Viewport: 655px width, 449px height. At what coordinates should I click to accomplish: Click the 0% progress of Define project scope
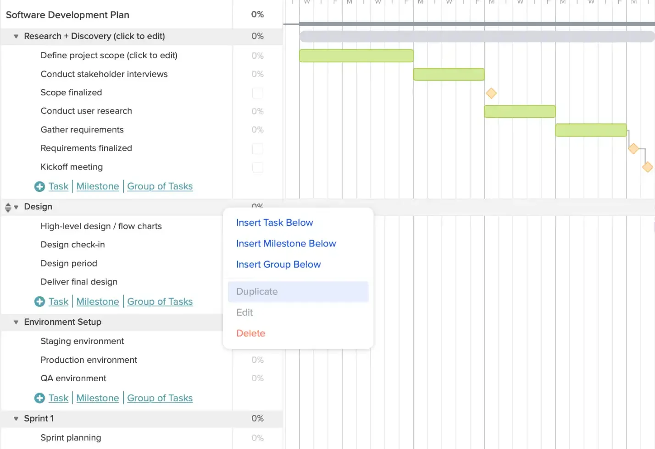(x=257, y=56)
